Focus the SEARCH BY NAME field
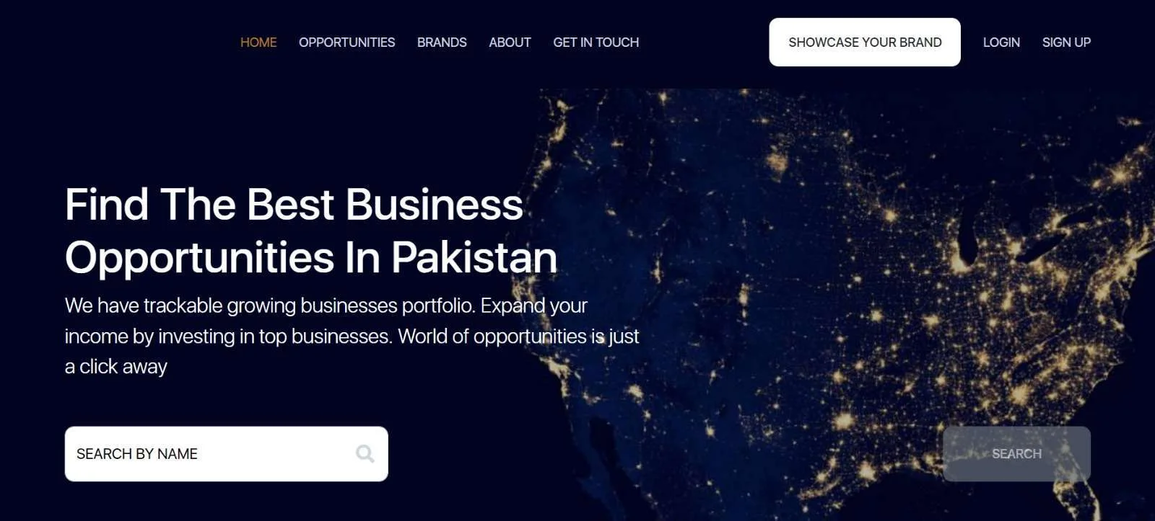This screenshot has height=521, width=1155. [x=226, y=454]
